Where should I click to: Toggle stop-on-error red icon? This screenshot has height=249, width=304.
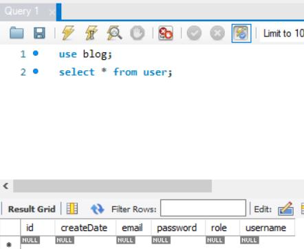[166, 33]
